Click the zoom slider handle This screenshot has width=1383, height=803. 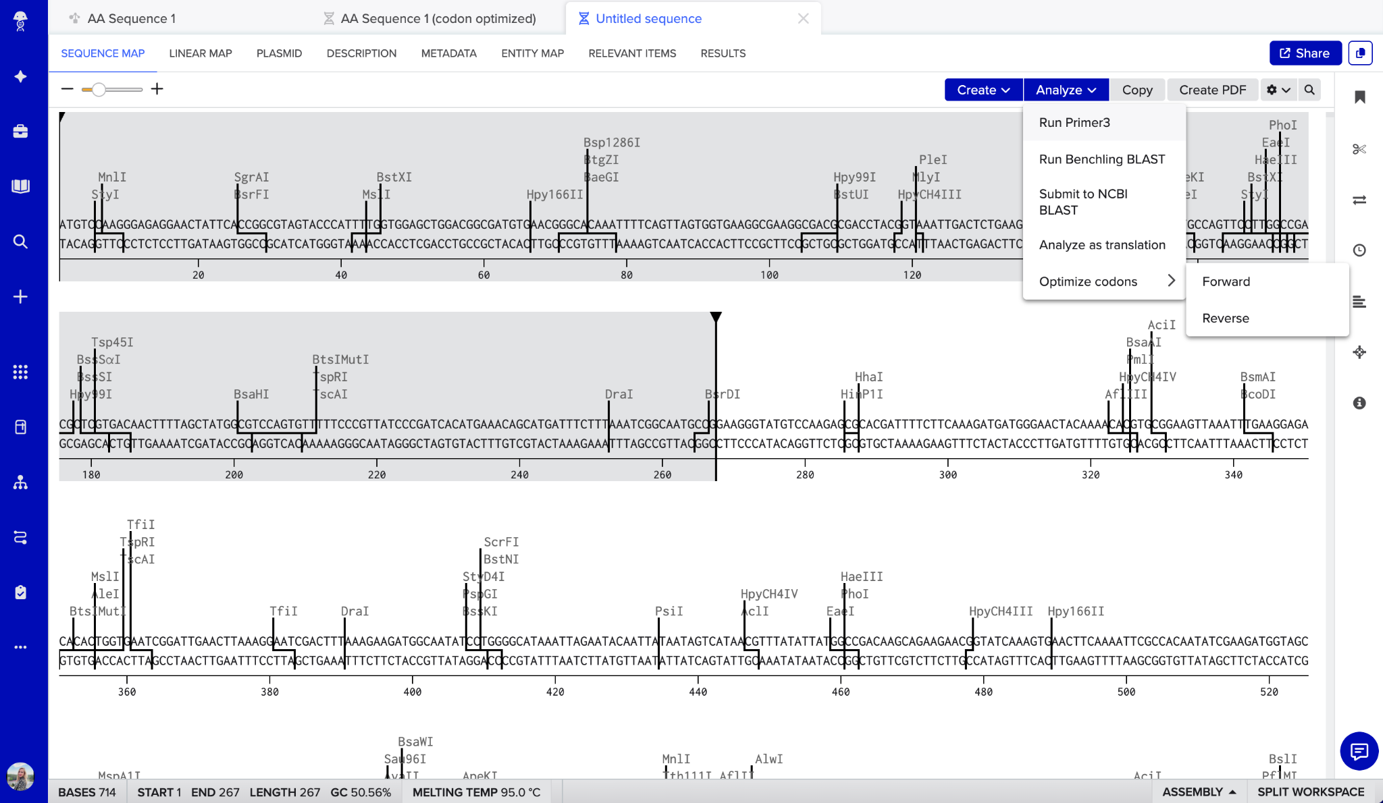99,89
